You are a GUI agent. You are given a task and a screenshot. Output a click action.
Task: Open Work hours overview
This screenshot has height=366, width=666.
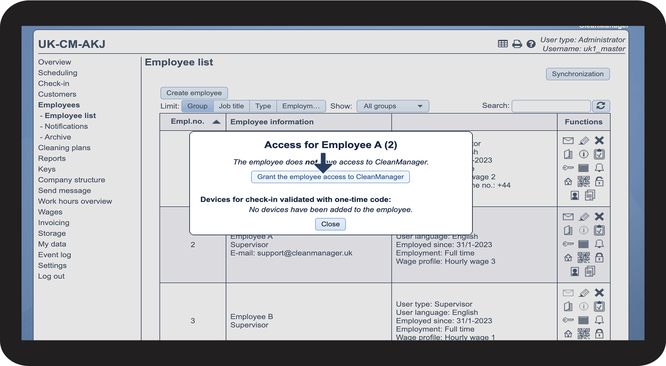tap(75, 201)
